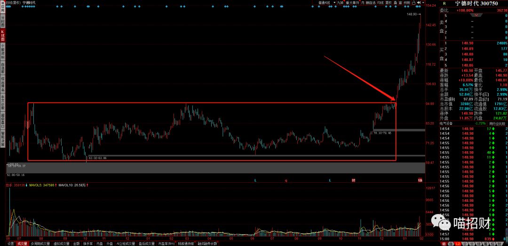The height and width of the screenshot is (246, 508).
Task: Expand the toolbar overflow dropdown arrow
Action: 423,3
